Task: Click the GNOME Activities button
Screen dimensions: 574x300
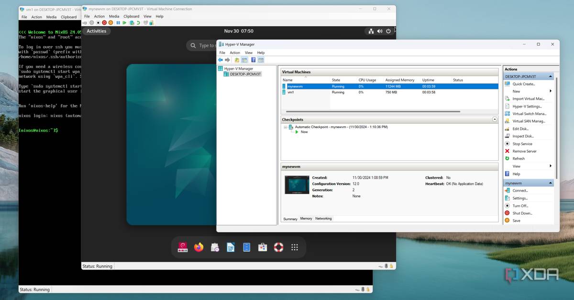Action: pyautogui.click(x=96, y=31)
